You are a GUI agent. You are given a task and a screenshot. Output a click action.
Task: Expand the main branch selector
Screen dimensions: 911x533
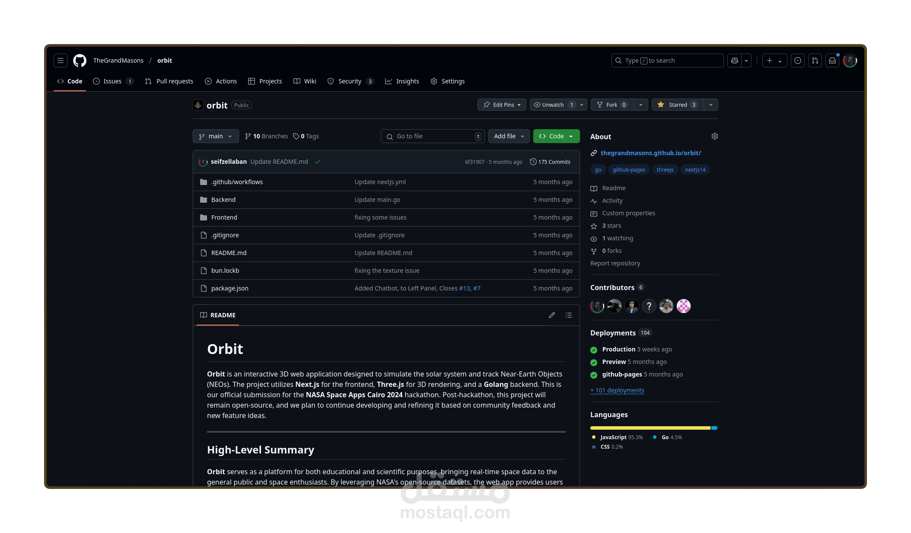[x=216, y=136]
